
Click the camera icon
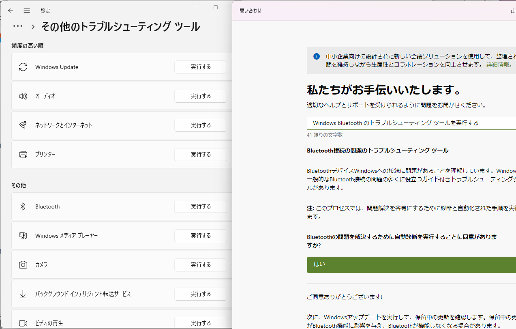pos(23,264)
